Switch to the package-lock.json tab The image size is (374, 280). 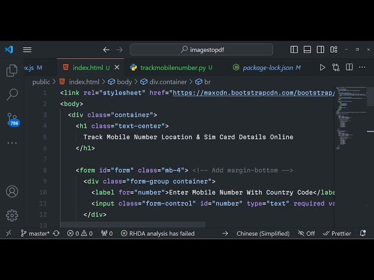[x=268, y=68]
